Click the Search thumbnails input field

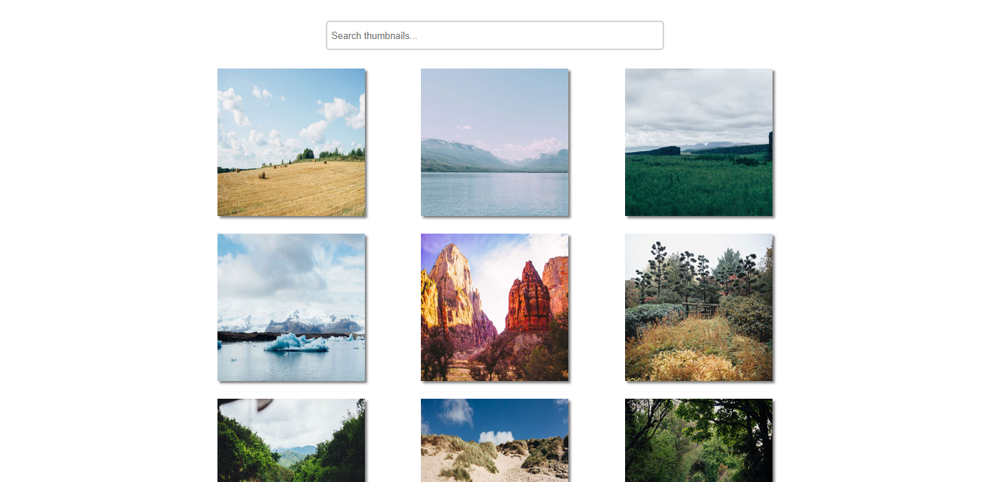[x=495, y=35]
